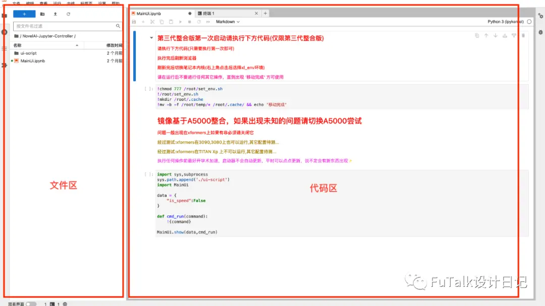Restart kernel and run all cells
Screen dimensions: 545x306
pyautogui.click(x=208, y=22)
